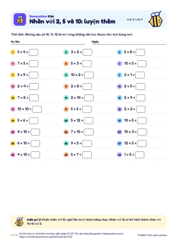The width and height of the screenshot is (177, 251).
Task: Click the pink number 16 badge
Action: click(x=13, y=109)
